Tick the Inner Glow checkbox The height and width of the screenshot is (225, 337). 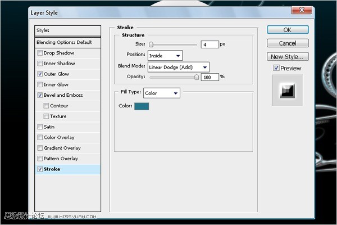coord(40,84)
